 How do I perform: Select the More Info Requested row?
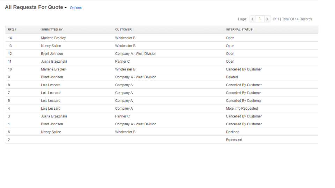click(241, 109)
